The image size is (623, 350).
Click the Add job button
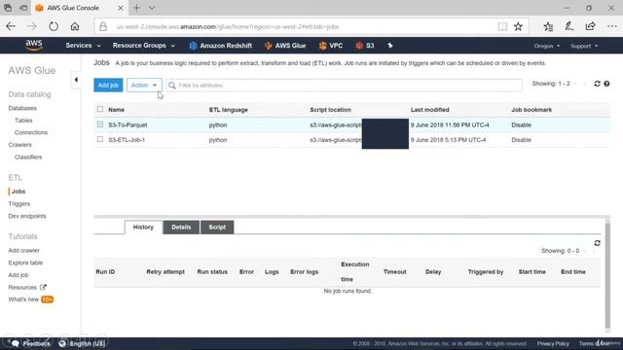(x=108, y=86)
